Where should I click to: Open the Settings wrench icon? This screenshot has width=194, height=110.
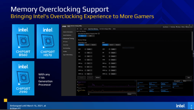coord(177,27)
